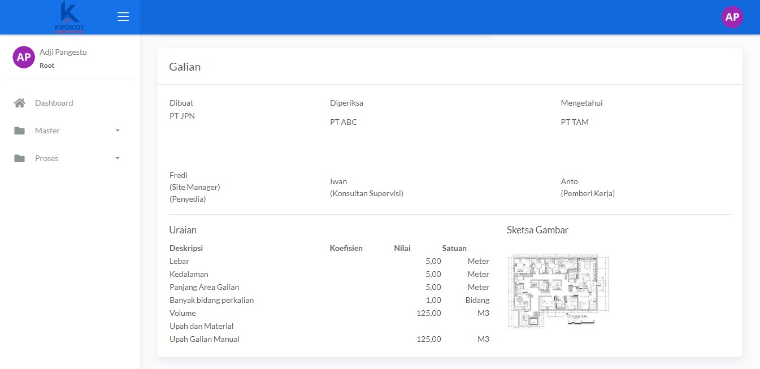This screenshot has height=369, width=760.
Task: Click the Root role label under username
Action: [x=47, y=66]
